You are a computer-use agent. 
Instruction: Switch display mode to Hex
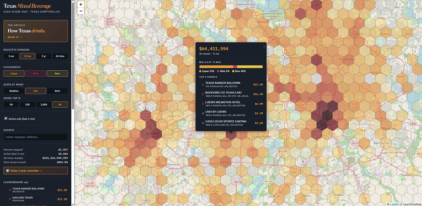36,91
